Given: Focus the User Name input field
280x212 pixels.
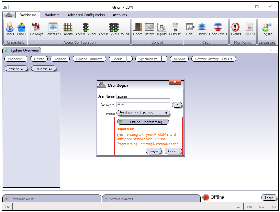Looking at the screenshot, I should point(143,96).
